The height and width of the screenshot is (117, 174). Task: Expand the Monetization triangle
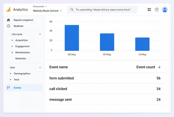point(12,52)
